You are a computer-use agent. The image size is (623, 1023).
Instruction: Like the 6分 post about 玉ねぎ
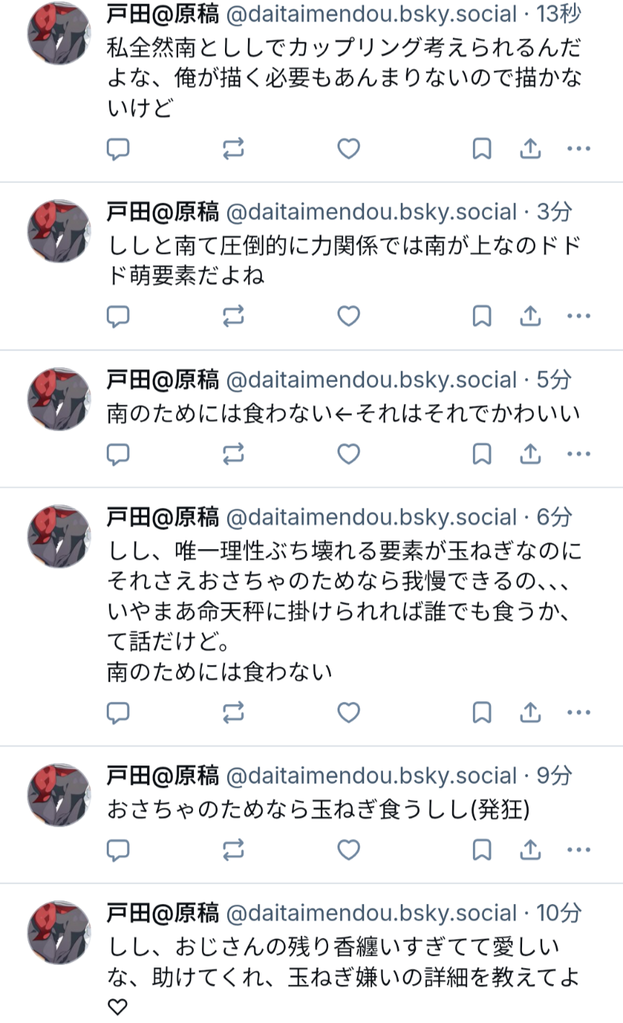[349, 713]
